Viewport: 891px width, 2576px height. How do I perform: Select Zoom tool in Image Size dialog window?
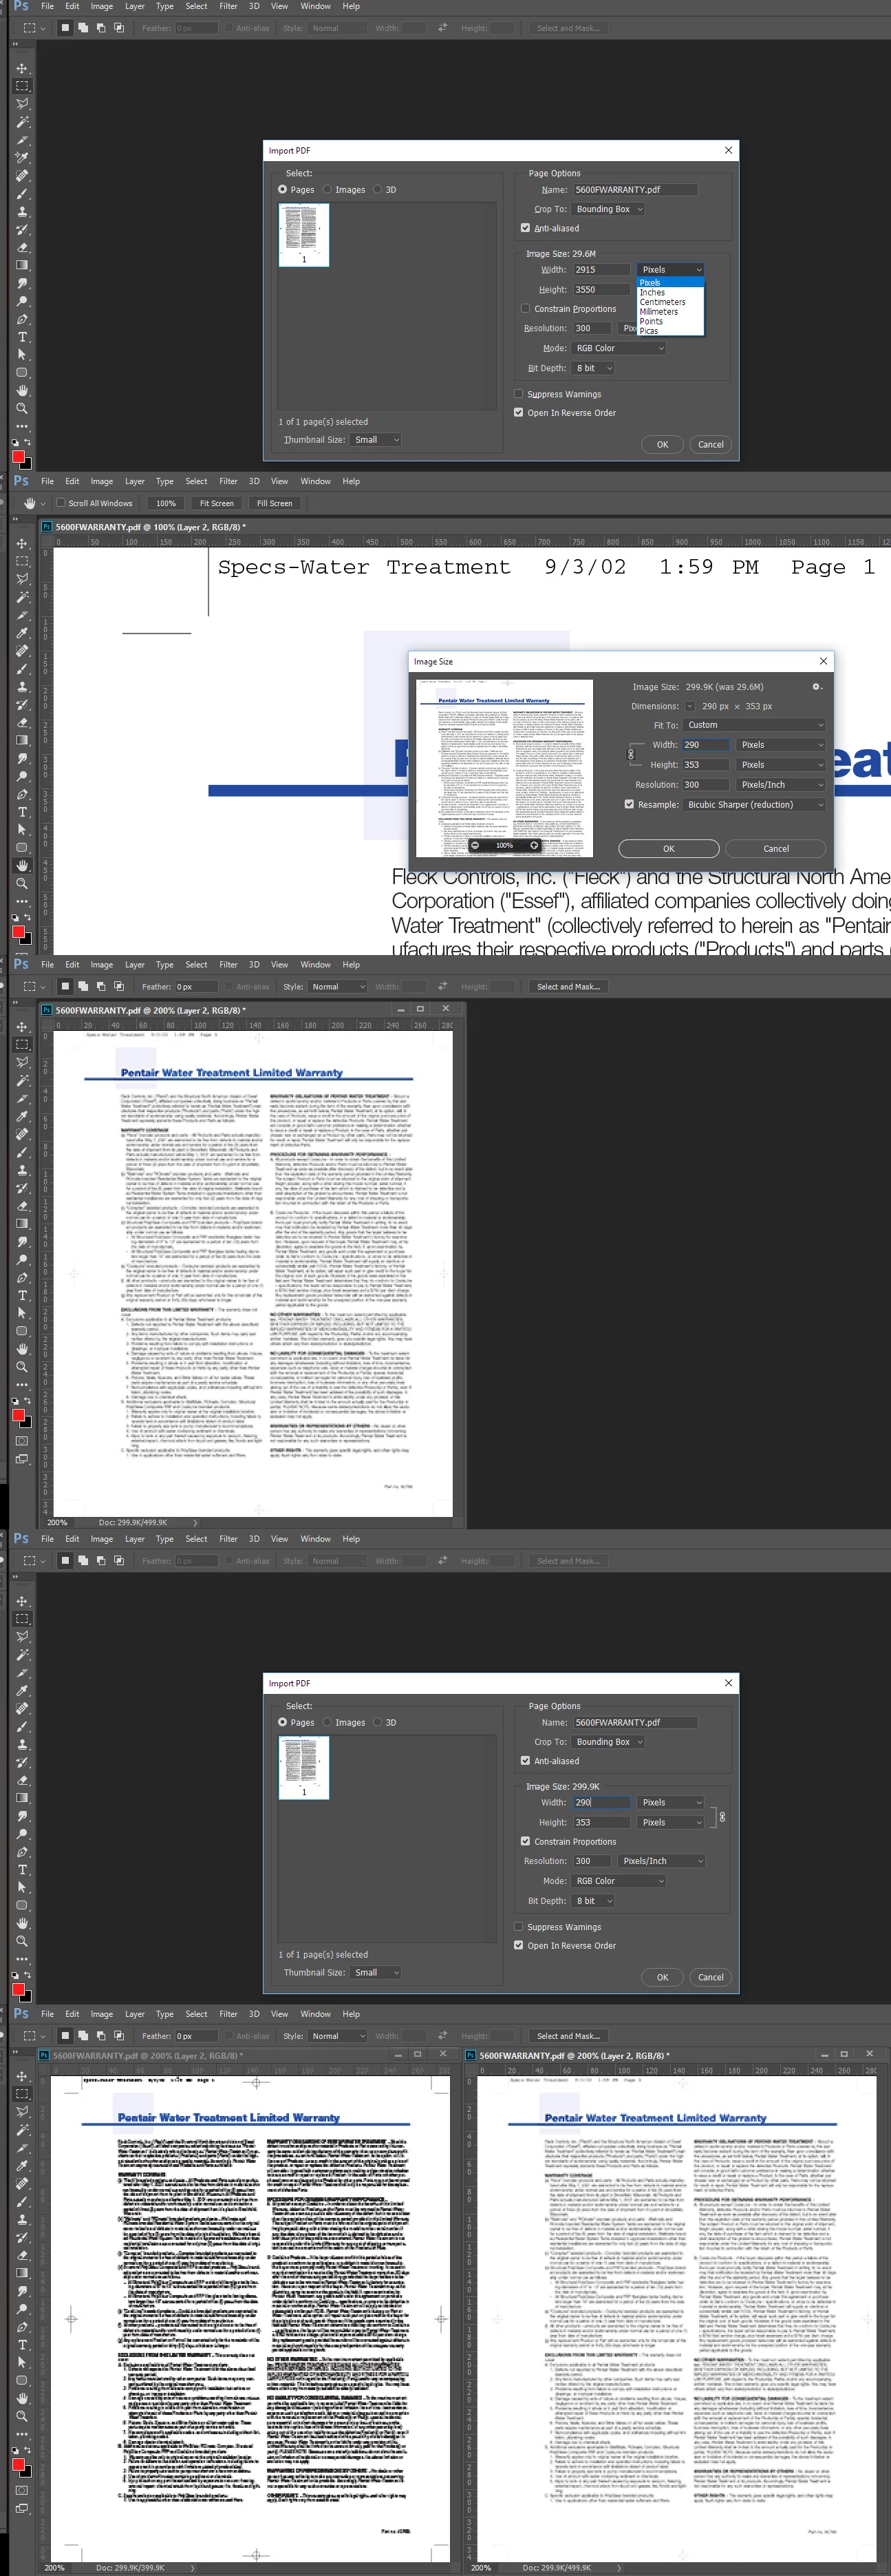[x=22, y=884]
